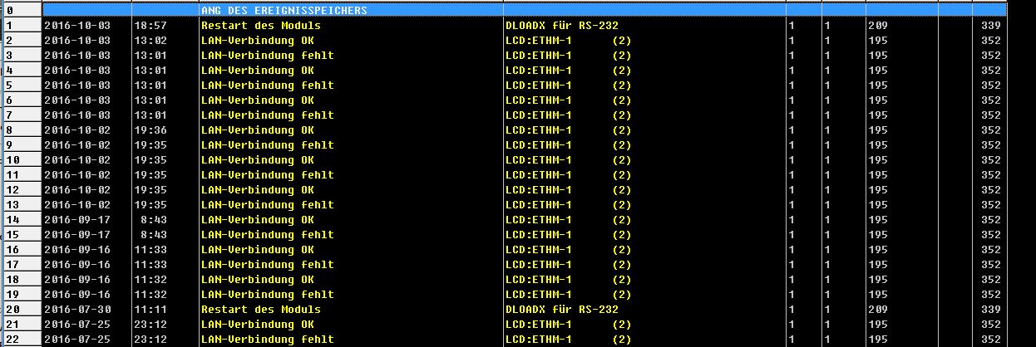The image size is (1036, 347).
Task: Click 'LCD:ETHM-1' source in row 7
Action: point(539,115)
